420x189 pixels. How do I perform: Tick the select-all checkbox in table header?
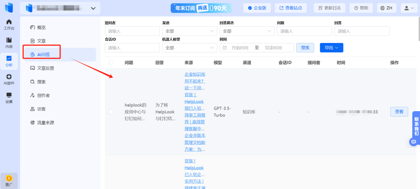click(x=111, y=63)
